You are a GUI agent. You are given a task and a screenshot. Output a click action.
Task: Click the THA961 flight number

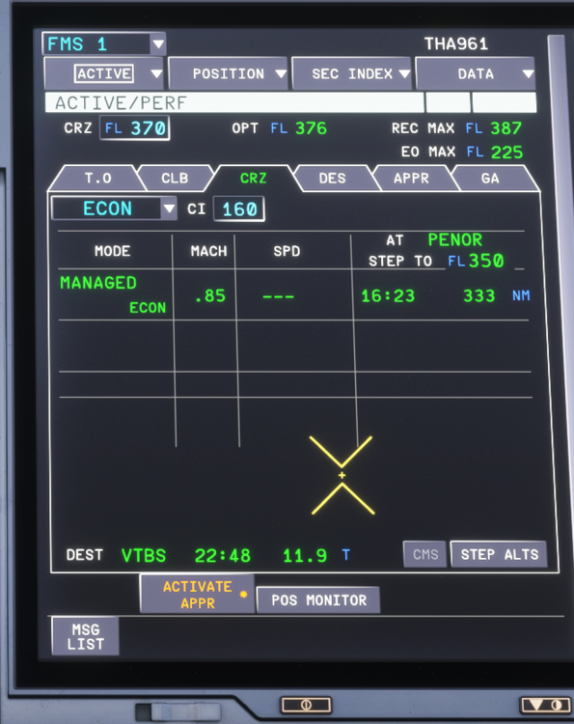[456, 43]
